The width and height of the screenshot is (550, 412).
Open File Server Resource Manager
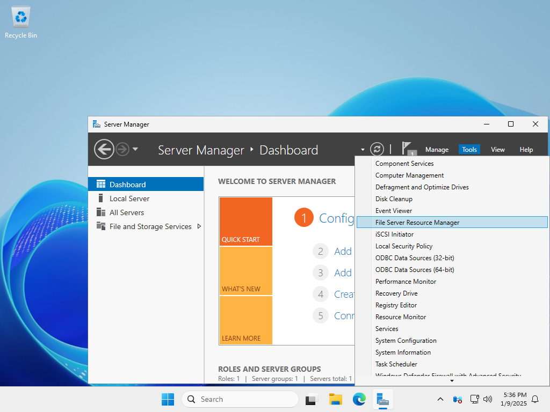point(452,223)
